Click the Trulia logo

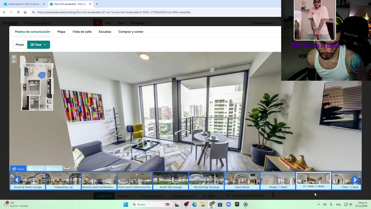coord(10,23)
